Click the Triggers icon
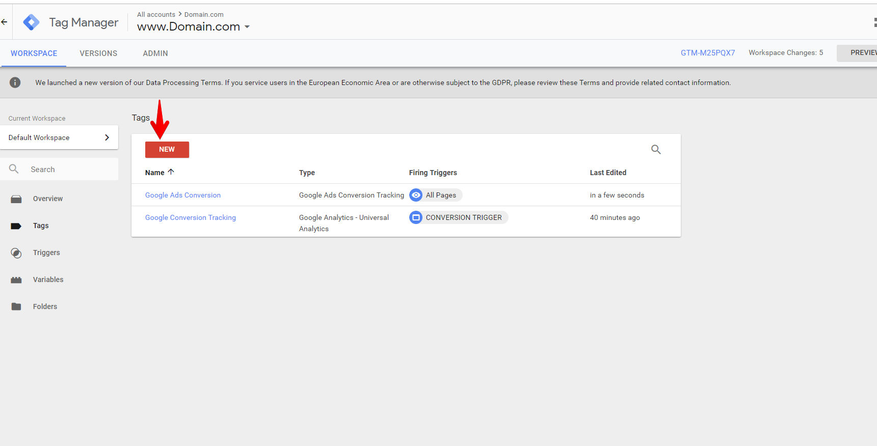This screenshot has height=446, width=877. pos(16,253)
